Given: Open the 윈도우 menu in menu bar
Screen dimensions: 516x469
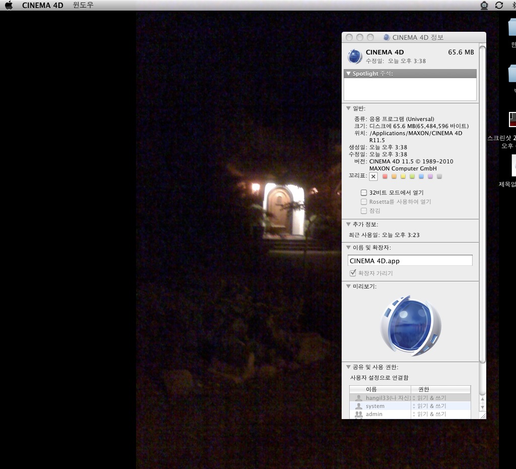Looking at the screenshot, I should click(83, 5).
